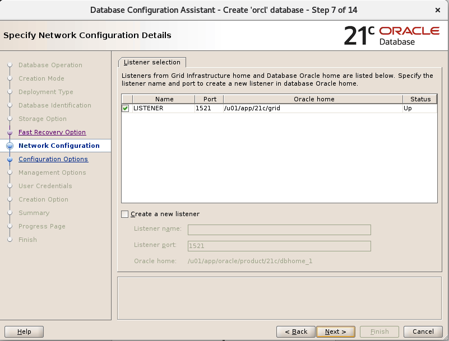Click the Listener port input field
The image size is (449, 341).
(280, 245)
